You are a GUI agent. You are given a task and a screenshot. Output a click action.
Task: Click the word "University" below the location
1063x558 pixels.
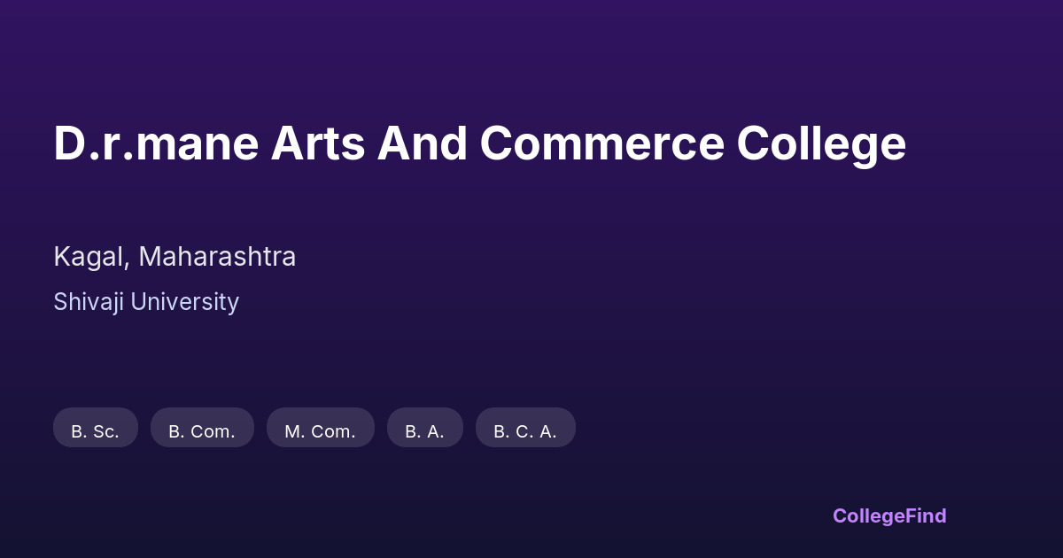(x=184, y=302)
